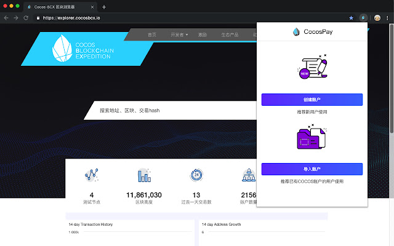Viewport: 394px width, 246px height.
Task: Click the page vertical scrollbar
Action: click(392, 78)
